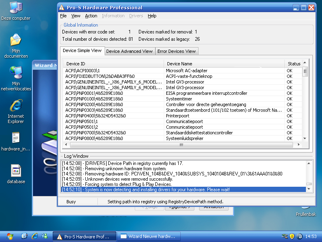Select ACPI-vaste-functieknop device name

(x=189, y=76)
